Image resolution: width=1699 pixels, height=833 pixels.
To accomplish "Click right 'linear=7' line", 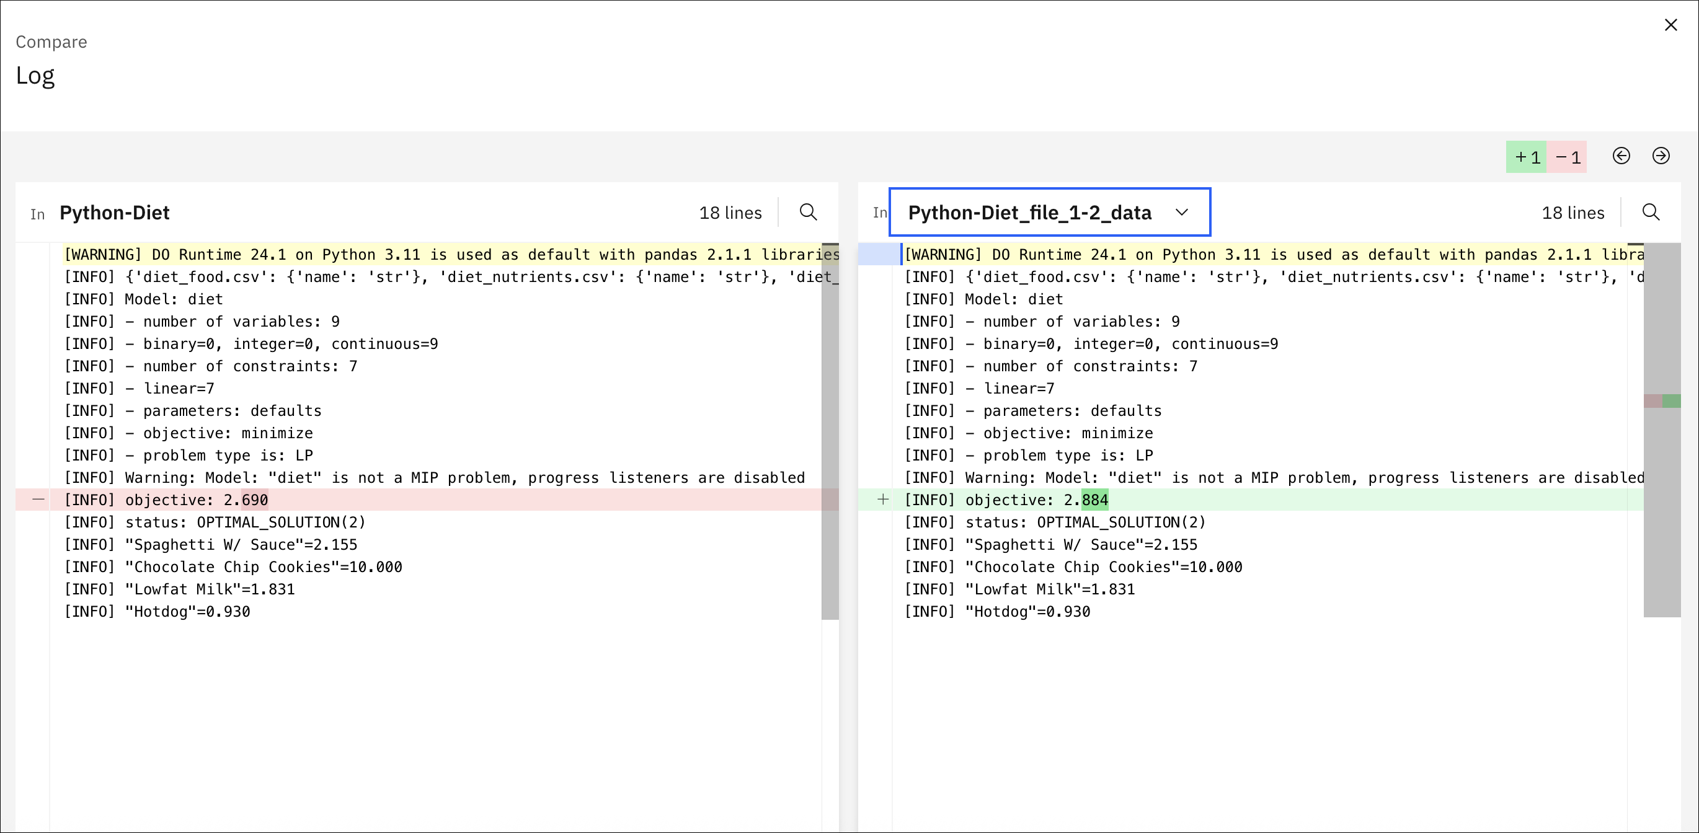I will click(980, 389).
